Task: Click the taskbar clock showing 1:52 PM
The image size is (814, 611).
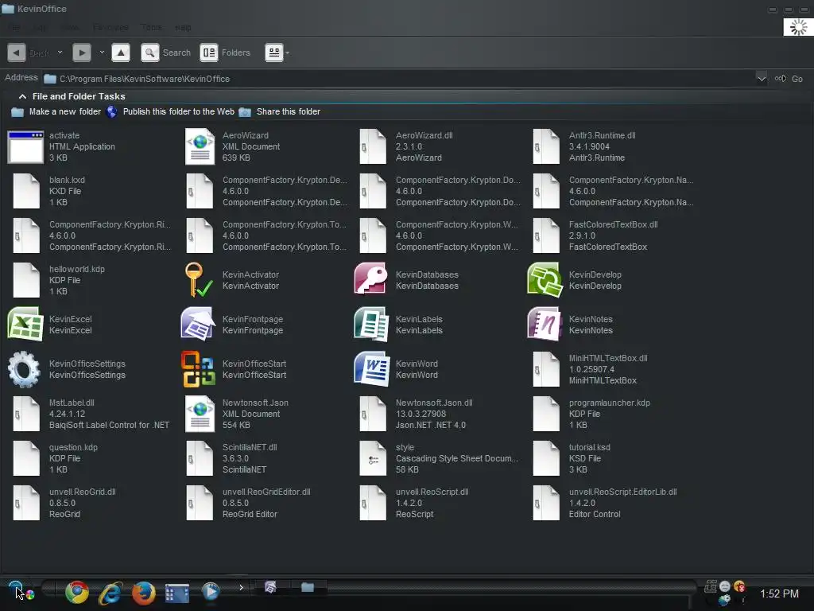Action: tap(779, 593)
